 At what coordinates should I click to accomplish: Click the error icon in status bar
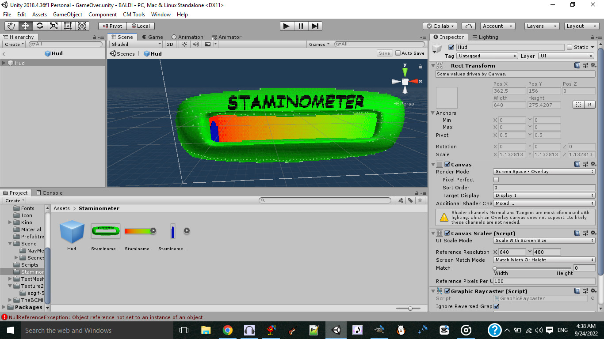tap(4, 317)
